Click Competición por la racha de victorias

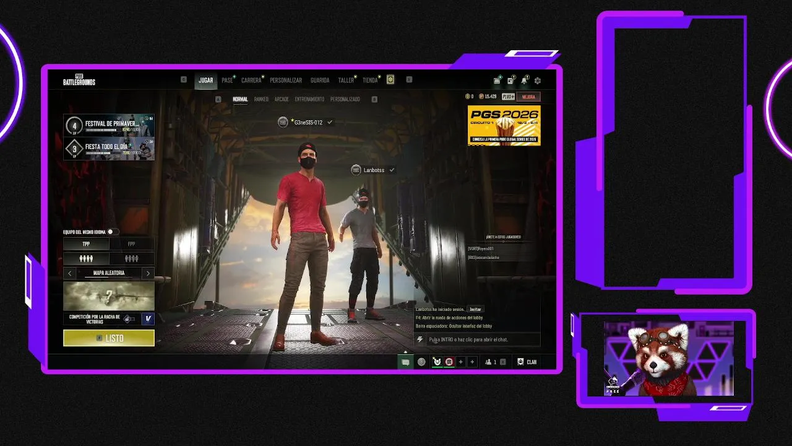coord(94,318)
